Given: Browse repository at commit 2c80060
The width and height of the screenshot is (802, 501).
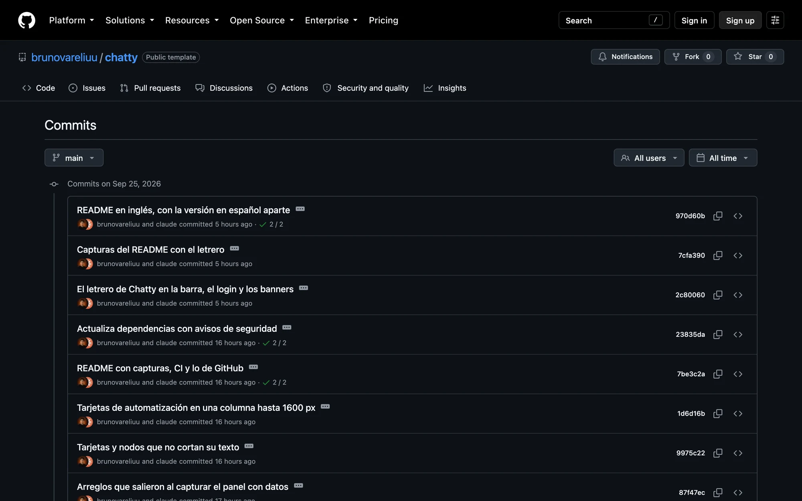Looking at the screenshot, I should point(738,295).
